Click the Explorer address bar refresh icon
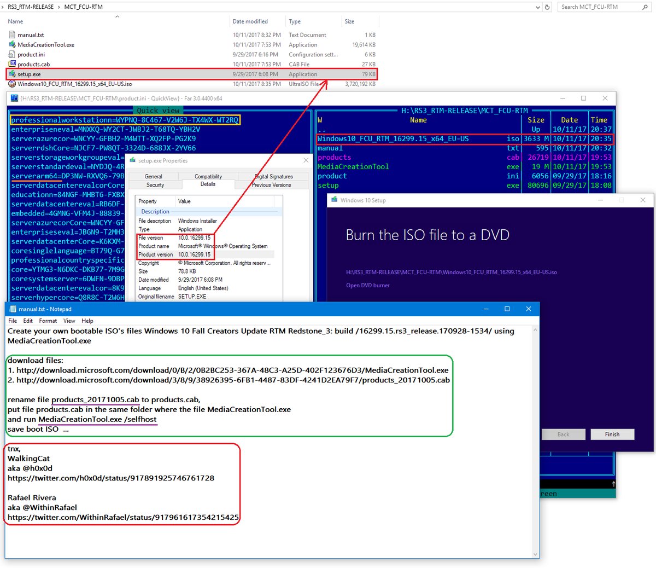This screenshot has width=656, height=568. coord(547,7)
